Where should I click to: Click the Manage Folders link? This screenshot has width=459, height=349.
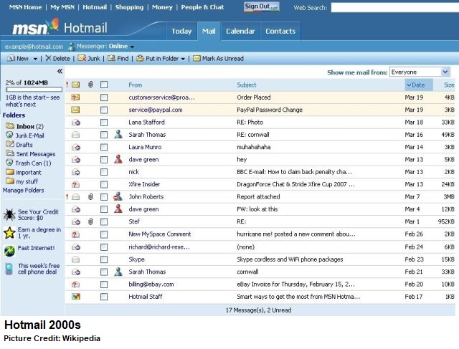[24, 191]
